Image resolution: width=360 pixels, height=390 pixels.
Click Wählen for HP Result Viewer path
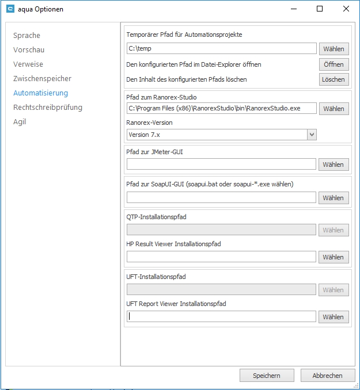(x=334, y=257)
